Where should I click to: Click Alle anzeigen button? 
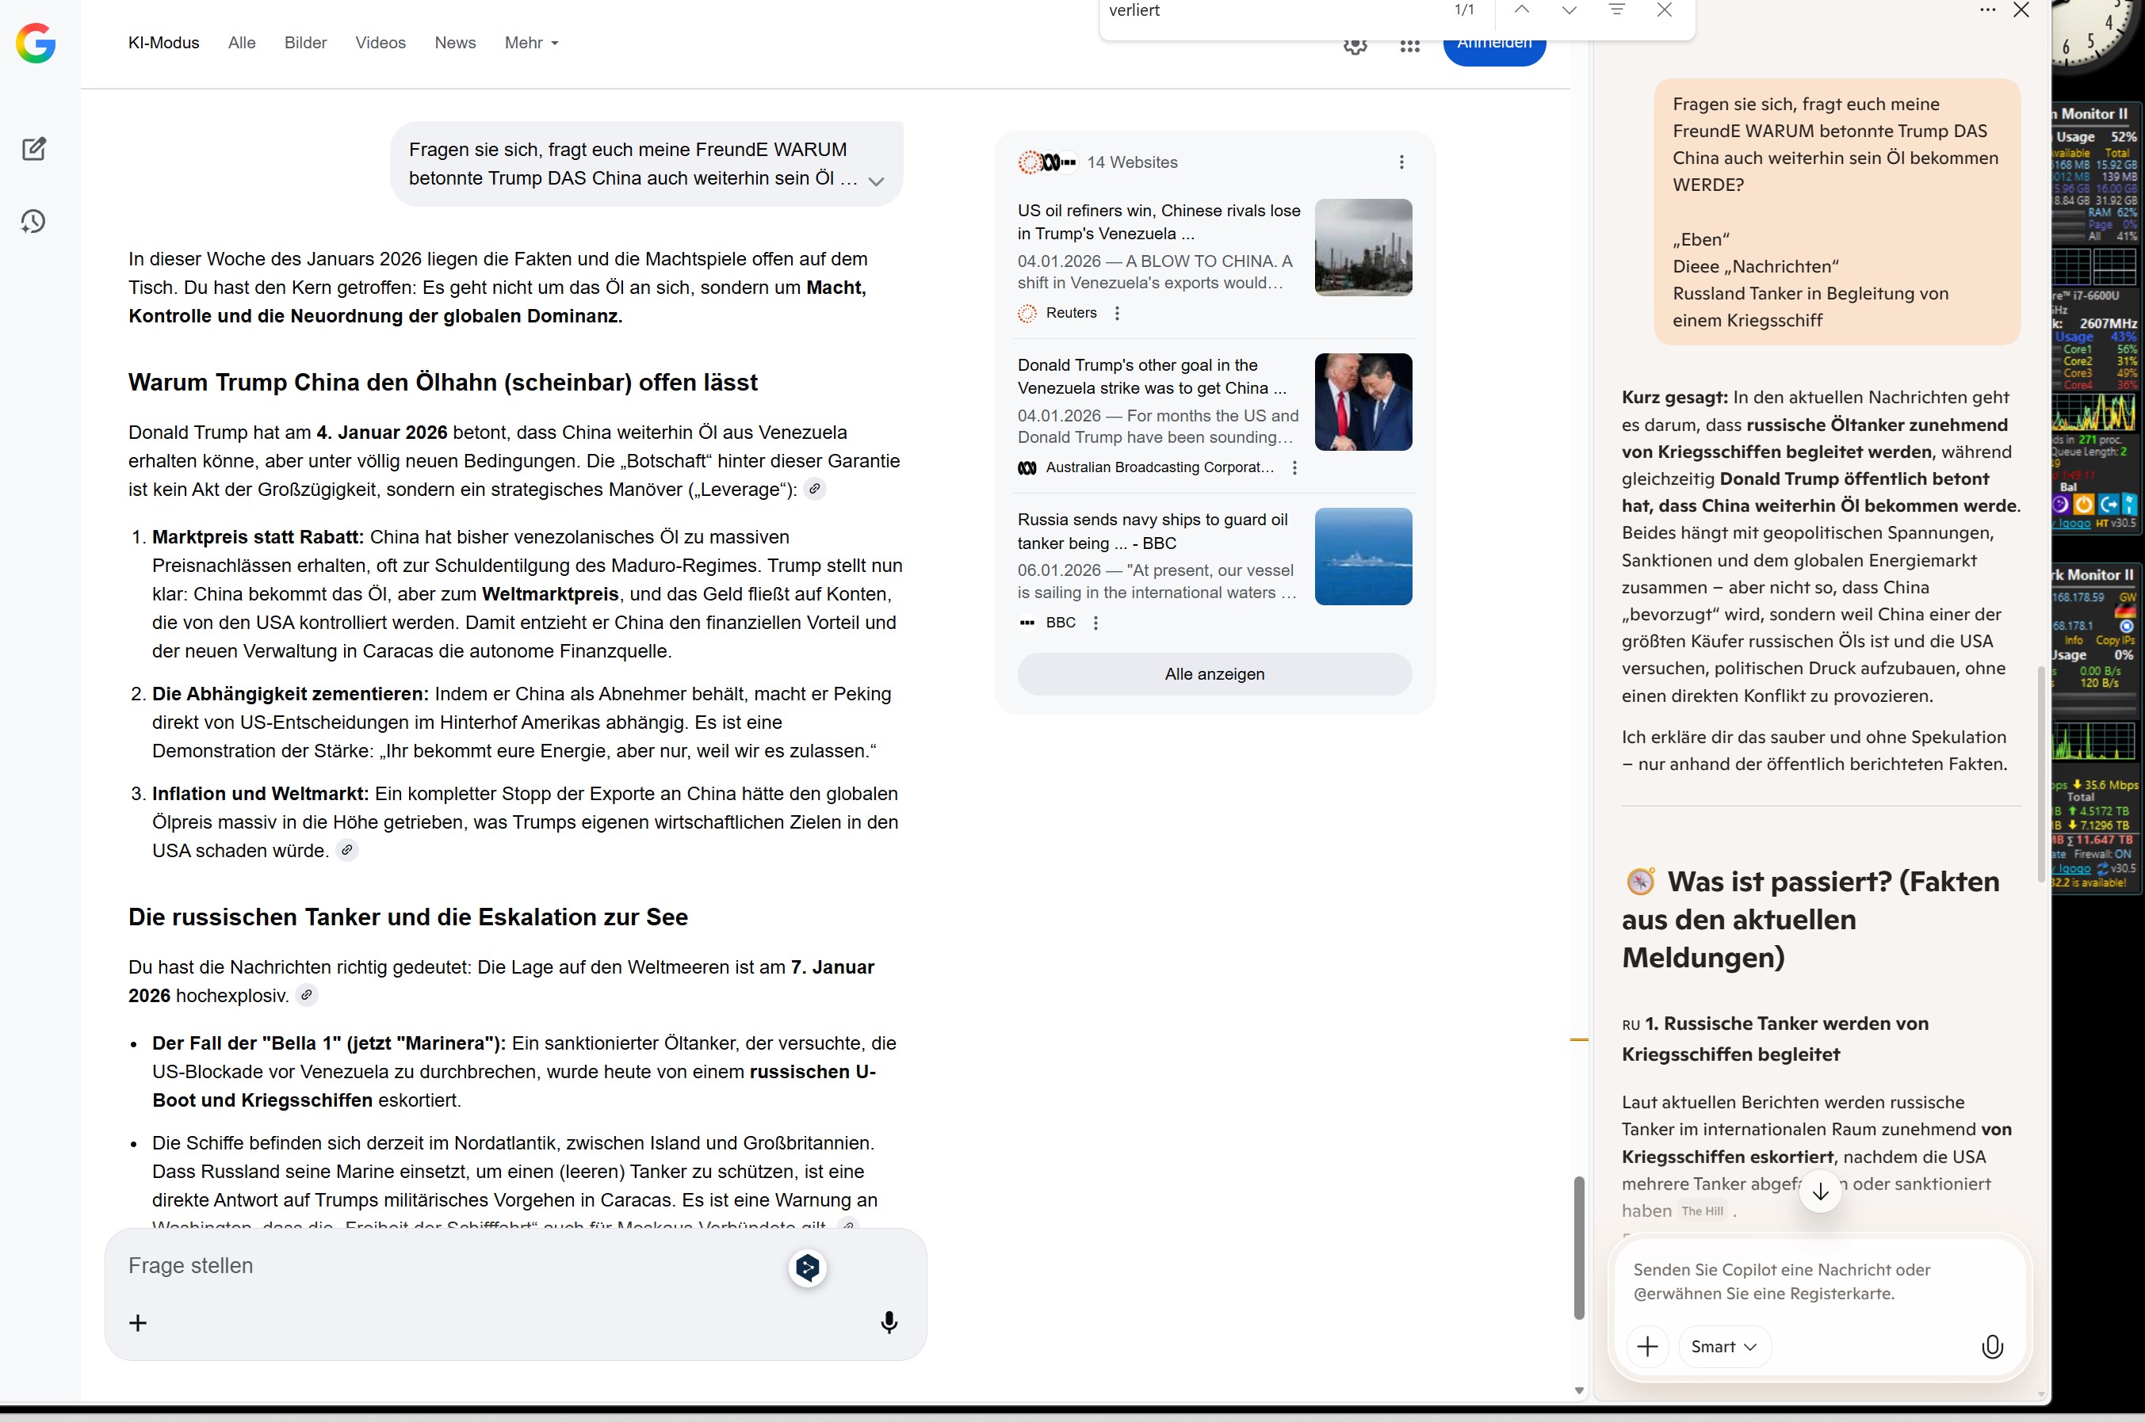click(x=1214, y=674)
